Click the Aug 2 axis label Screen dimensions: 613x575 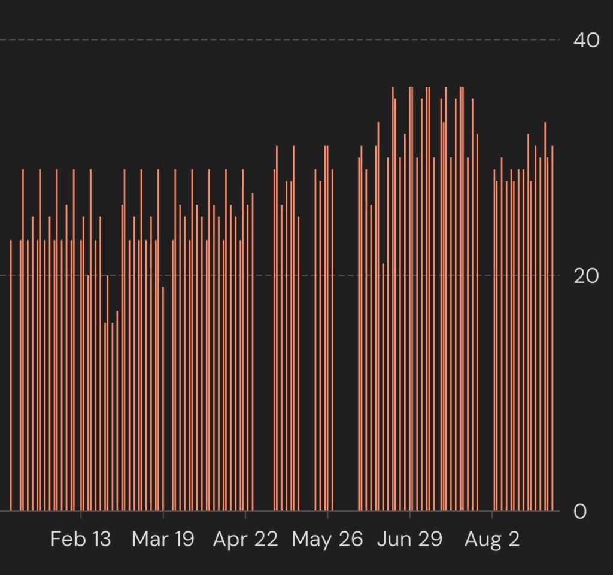click(492, 540)
